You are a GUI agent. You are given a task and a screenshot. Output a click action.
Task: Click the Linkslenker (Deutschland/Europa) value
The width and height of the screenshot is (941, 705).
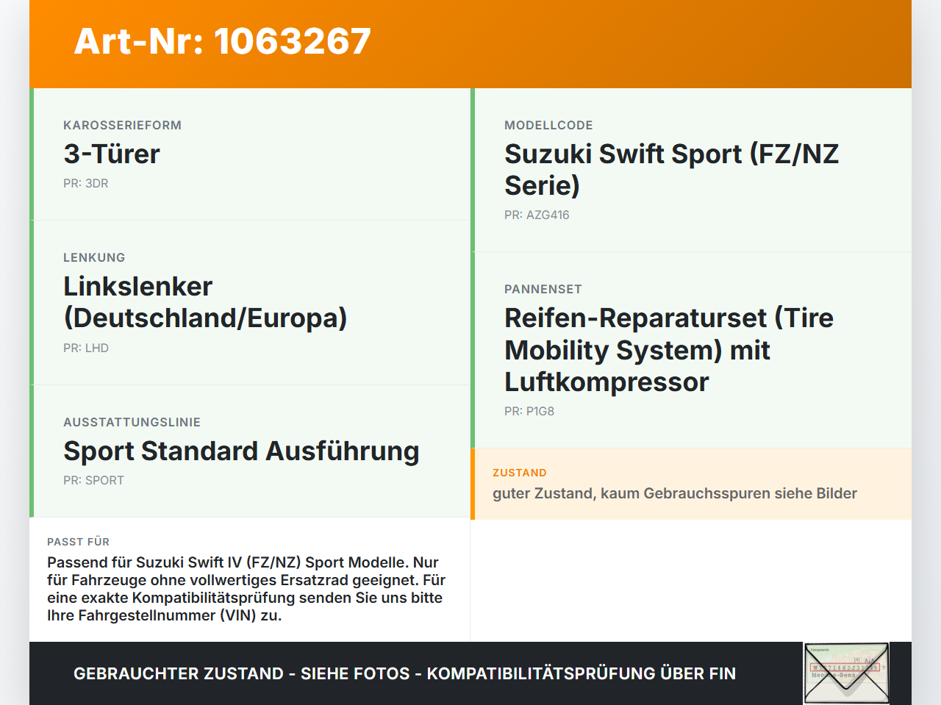pyautogui.click(x=205, y=302)
